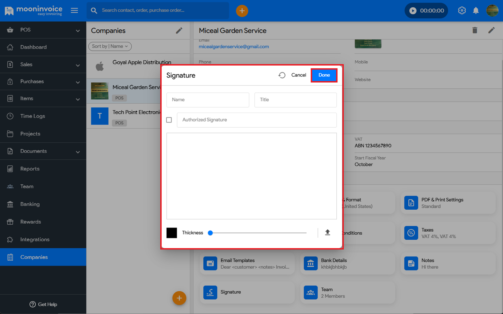Click the upload signature image icon
Screen dimensions: 503x314
click(x=327, y=232)
